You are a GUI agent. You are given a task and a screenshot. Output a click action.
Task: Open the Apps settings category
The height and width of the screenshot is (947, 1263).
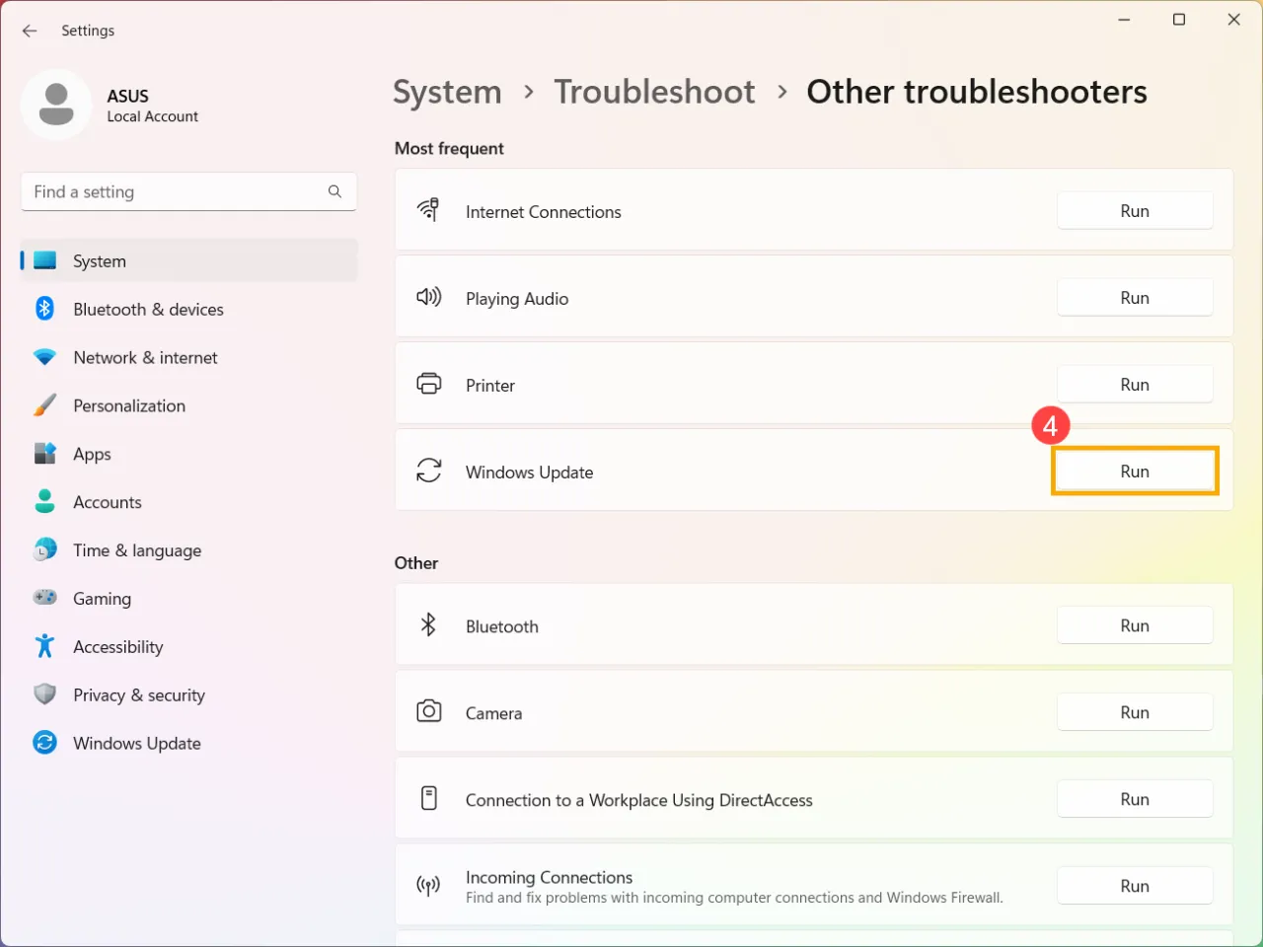pos(92,454)
